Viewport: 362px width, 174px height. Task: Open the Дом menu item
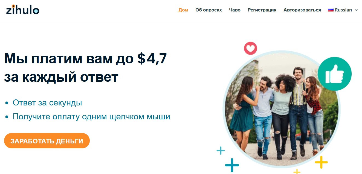tap(183, 10)
